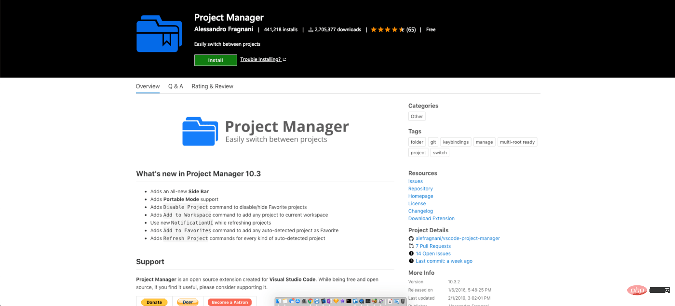Click the Support heading
Viewport: 675px width, 306px height.
[x=150, y=262]
